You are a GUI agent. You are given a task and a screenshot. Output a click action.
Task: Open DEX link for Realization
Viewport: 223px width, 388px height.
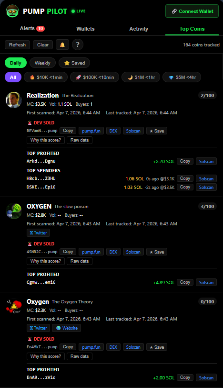click(113, 131)
